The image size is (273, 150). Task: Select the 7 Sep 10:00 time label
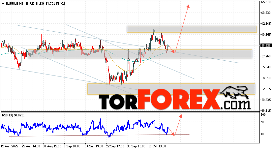click(x=72, y=146)
